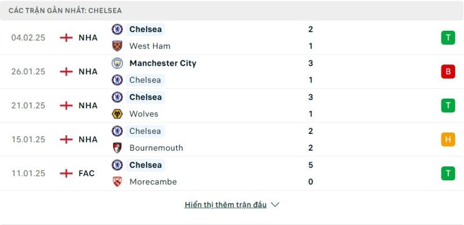Screen dimensions: 464x225
Task: Click the 21.01.25 match date
Action: pyautogui.click(x=28, y=106)
